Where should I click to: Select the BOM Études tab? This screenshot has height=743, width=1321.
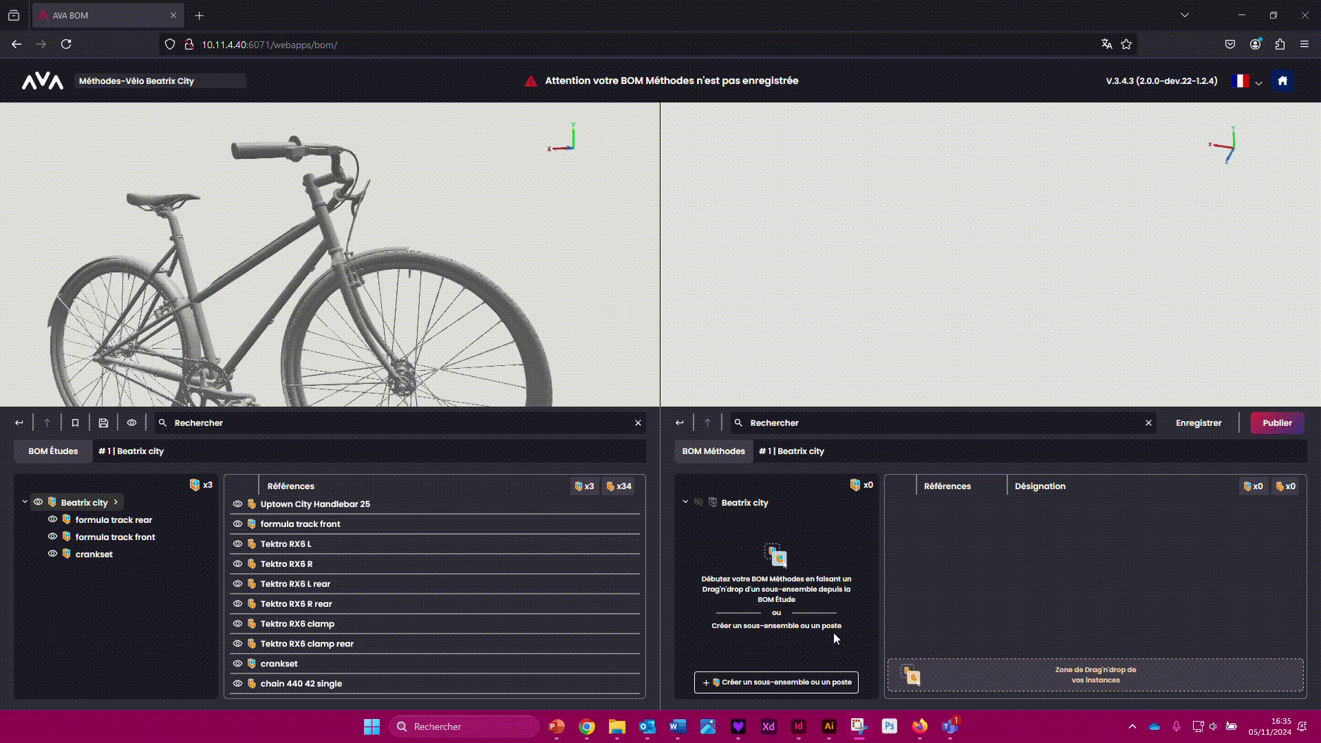pos(53,451)
